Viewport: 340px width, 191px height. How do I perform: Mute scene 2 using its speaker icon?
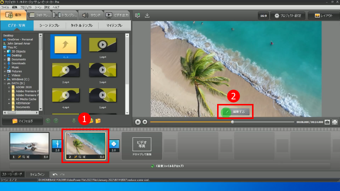[84, 157]
